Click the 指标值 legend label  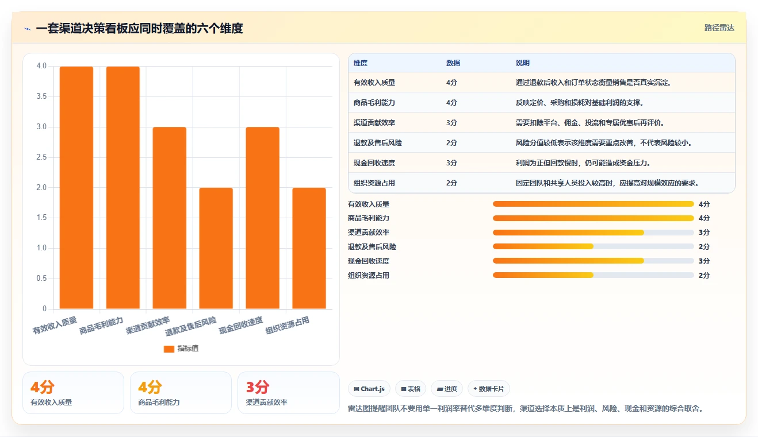pyautogui.click(x=188, y=349)
